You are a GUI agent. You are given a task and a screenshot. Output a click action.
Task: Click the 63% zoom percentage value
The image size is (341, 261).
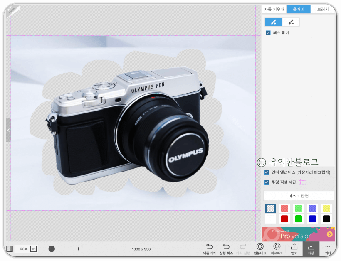[x=23, y=249]
